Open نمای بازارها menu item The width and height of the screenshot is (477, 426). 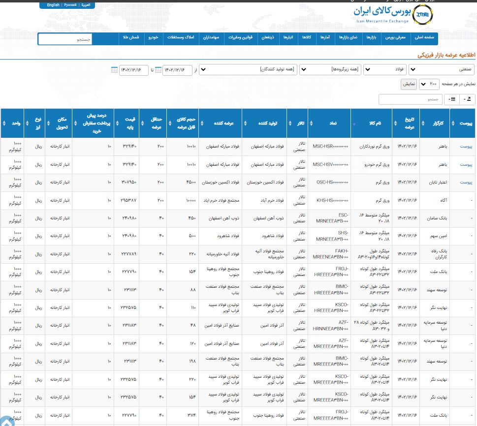point(348,37)
